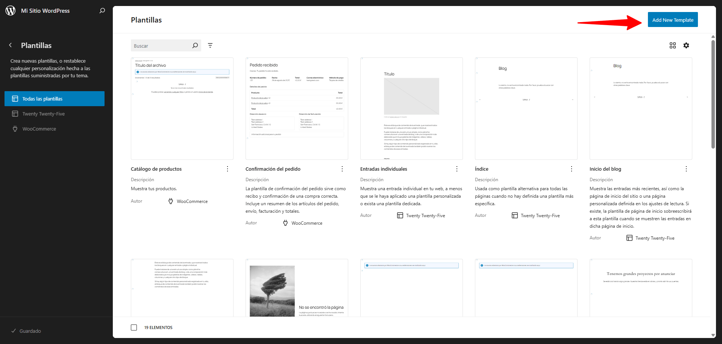
Task: Open view options gear icon
Action: (686, 45)
